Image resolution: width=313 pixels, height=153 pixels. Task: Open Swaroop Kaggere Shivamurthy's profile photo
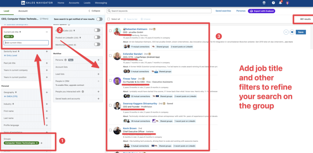point(117,106)
